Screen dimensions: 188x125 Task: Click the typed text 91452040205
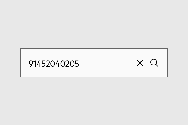point(54,64)
